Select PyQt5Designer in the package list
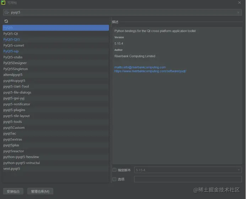 [56, 63]
